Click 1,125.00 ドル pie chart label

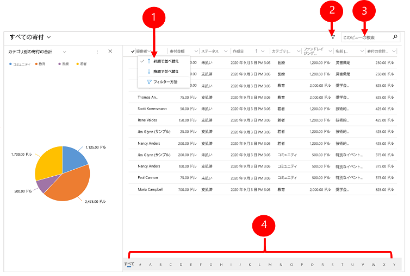click(96, 147)
